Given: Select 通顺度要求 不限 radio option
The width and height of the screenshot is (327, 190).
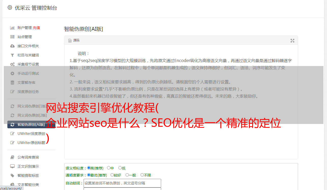Looking at the screenshot, I should 142,175.
